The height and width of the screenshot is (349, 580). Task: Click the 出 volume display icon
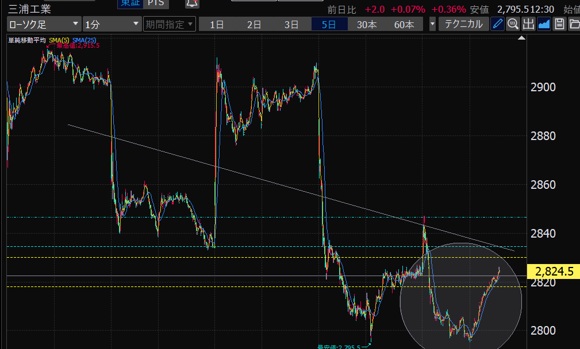[528, 24]
